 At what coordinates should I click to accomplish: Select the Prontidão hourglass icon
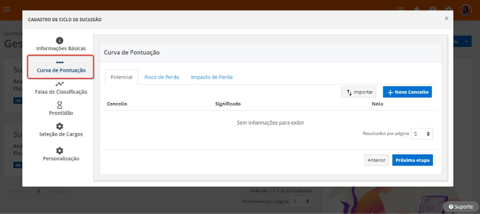tap(60, 105)
